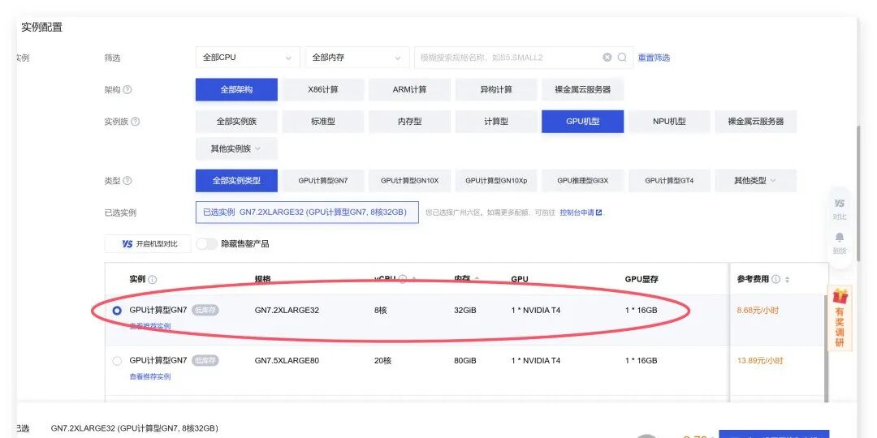Open the 控制台申请 link

tap(577, 213)
